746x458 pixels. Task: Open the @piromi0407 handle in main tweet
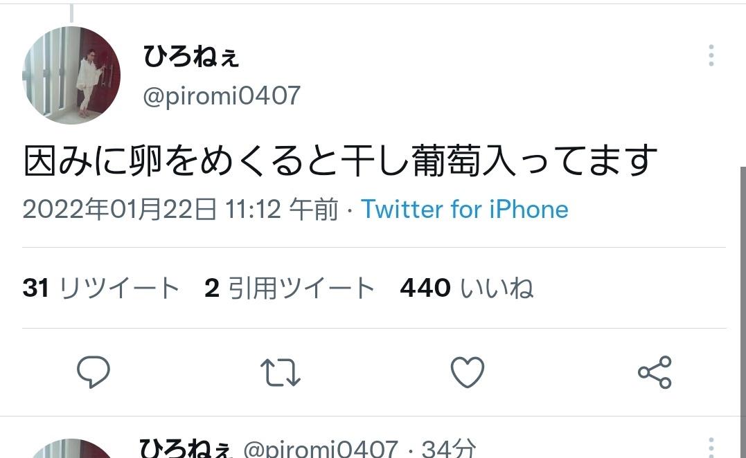(x=222, y=96)
